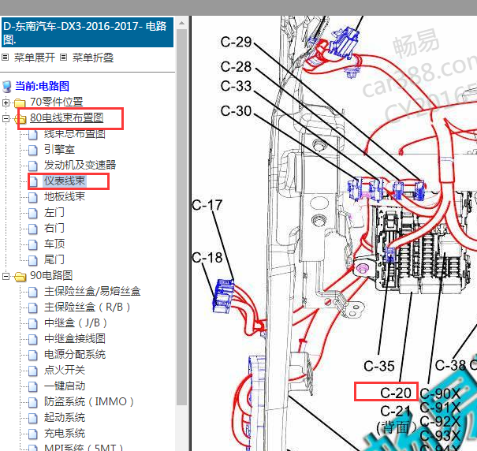
Task: Click the page icon beside 左门
Action: (x=33, y=213)
